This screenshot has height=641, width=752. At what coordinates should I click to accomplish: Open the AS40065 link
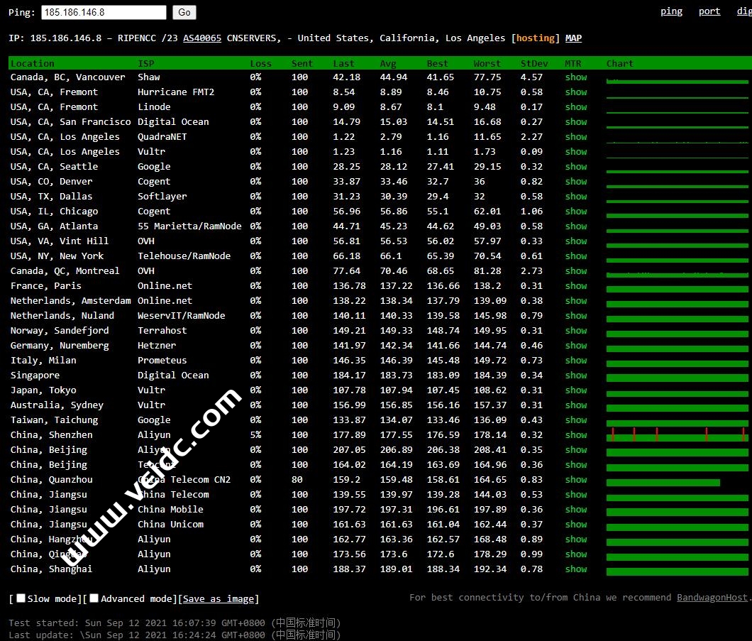pos(202,38)
